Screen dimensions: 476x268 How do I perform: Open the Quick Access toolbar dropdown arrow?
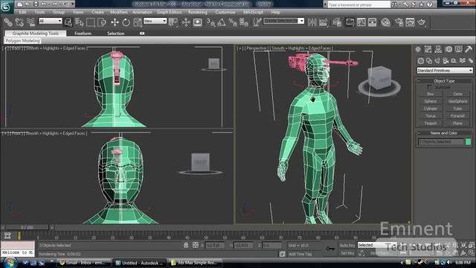pyautogui.click(x=73, y=4)
